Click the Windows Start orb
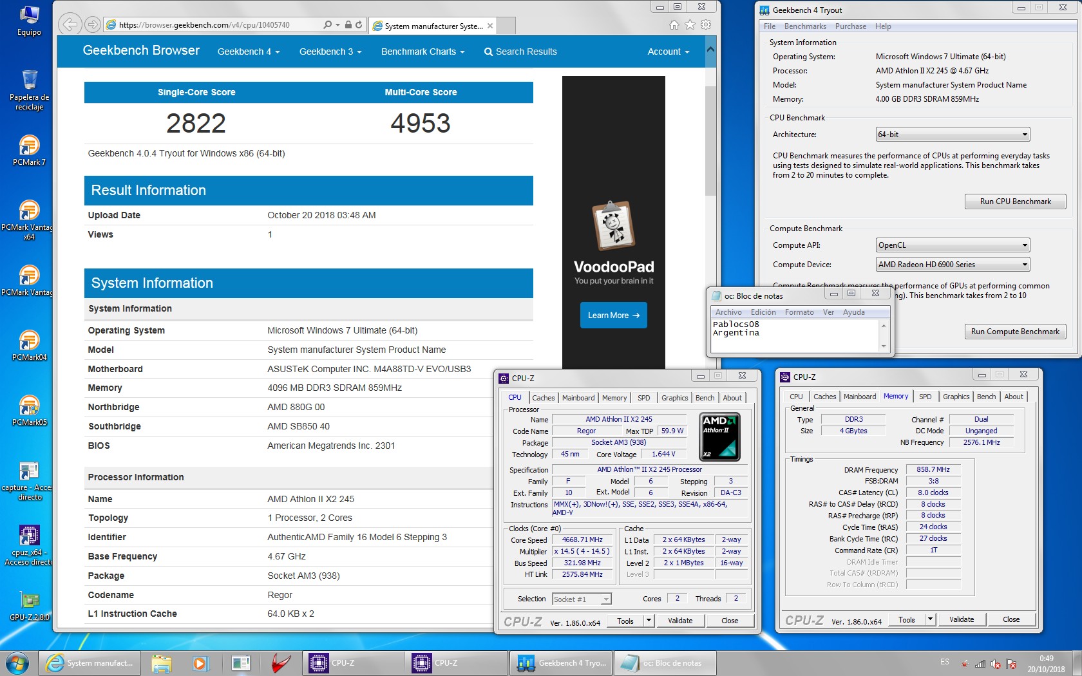1082x676 pixels. [x=17, y=662]
